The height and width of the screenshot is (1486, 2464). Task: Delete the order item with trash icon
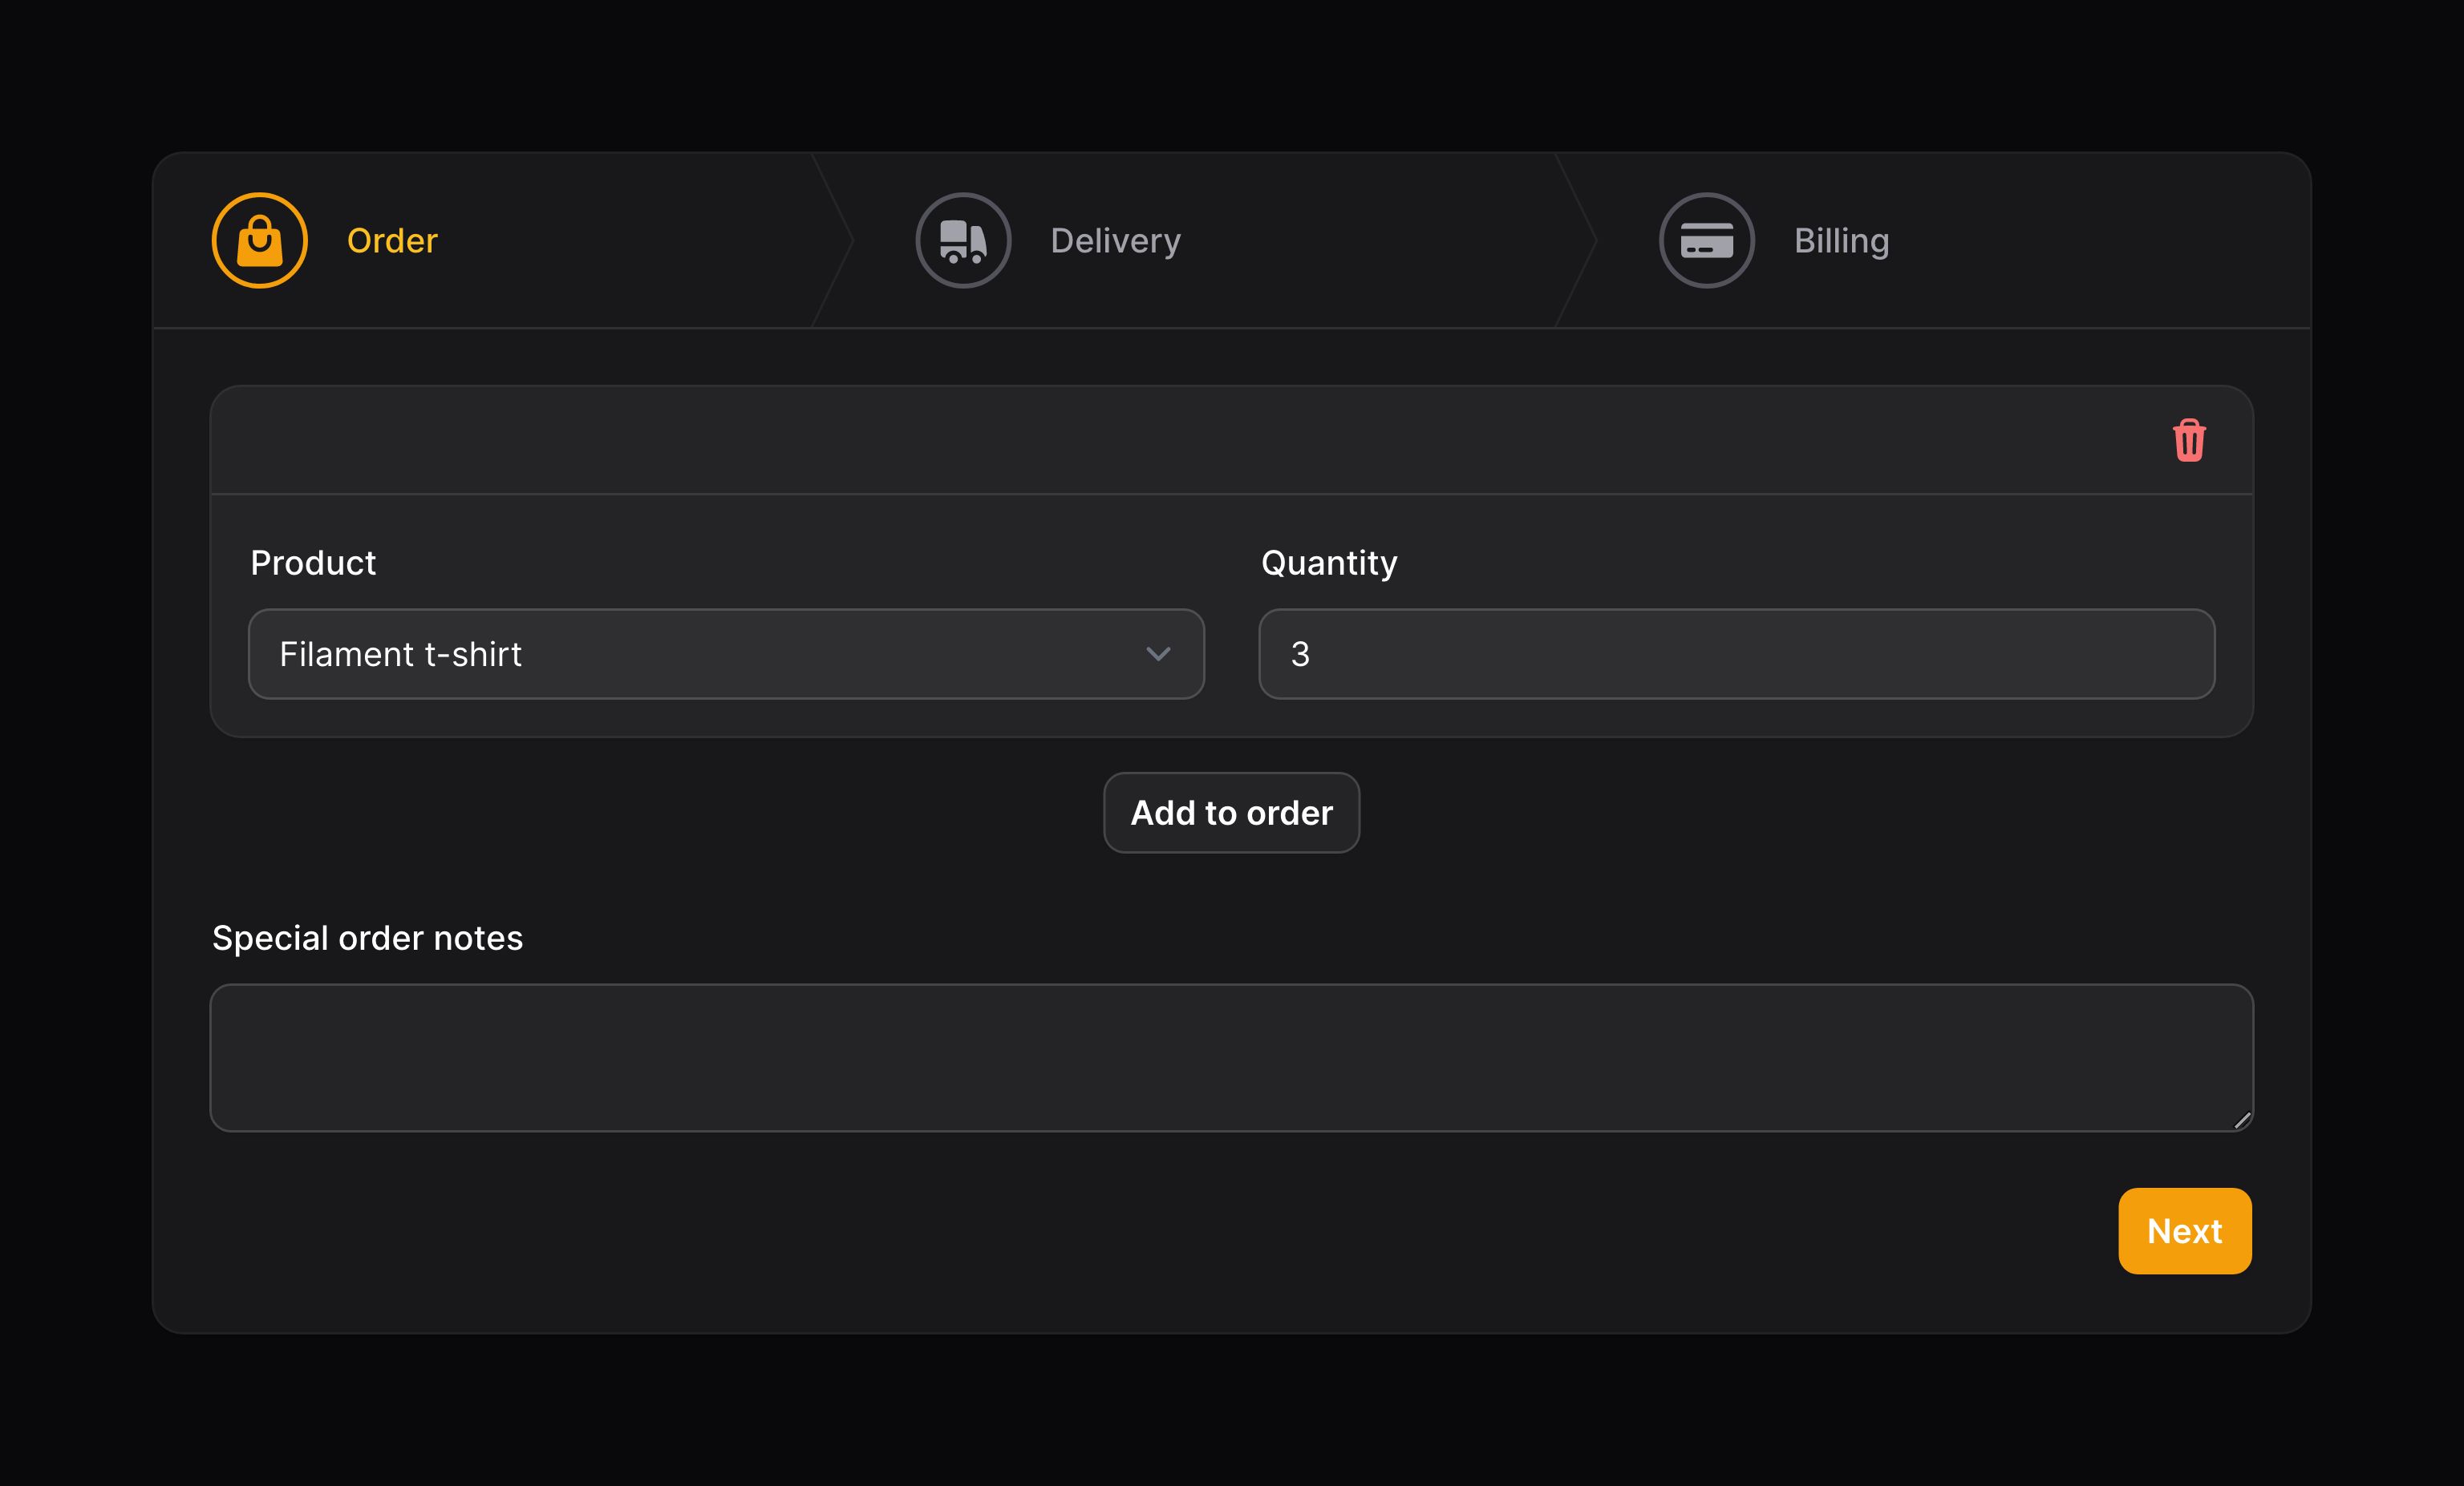pyautogui.click(x=2189, y=440)
